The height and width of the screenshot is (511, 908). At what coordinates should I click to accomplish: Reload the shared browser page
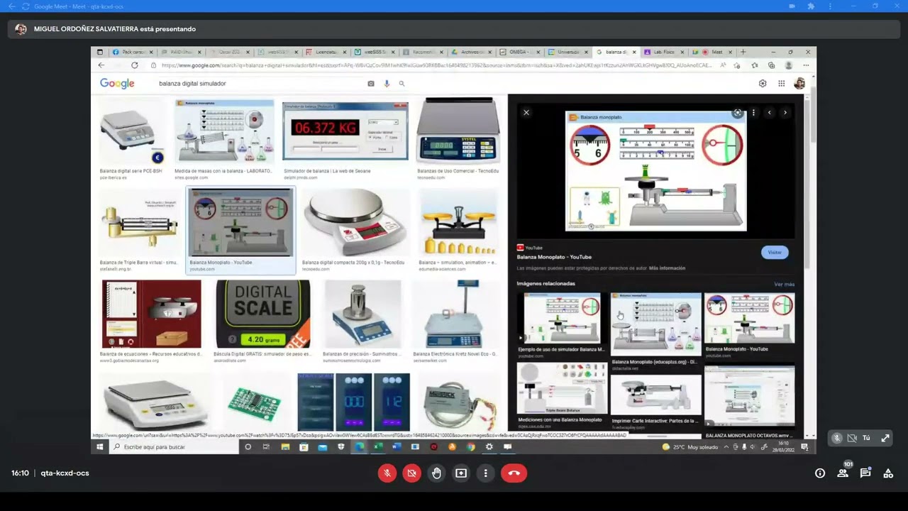(x=134, y=65)
